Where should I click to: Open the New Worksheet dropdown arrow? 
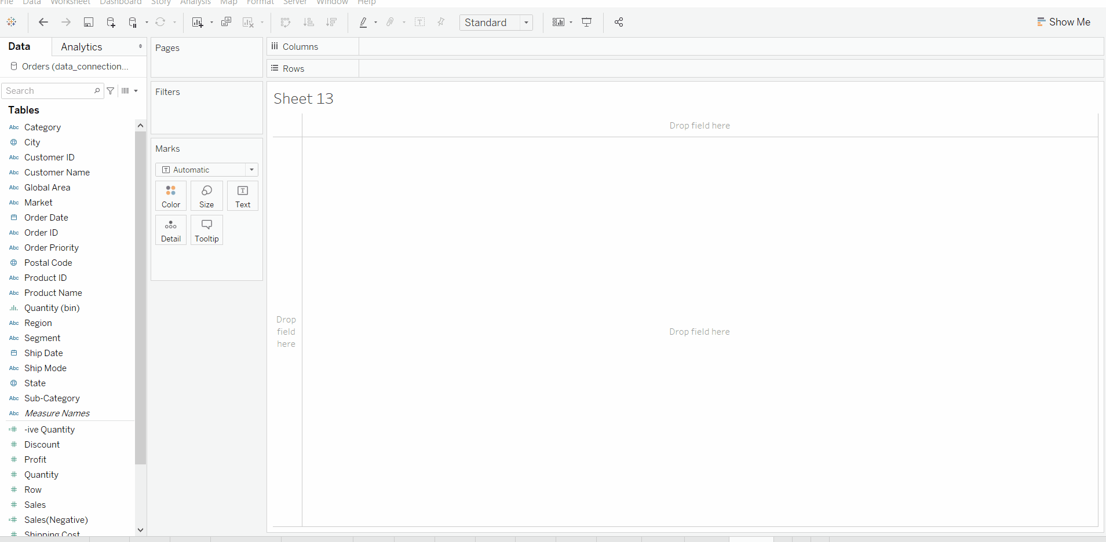pos(211,23)
